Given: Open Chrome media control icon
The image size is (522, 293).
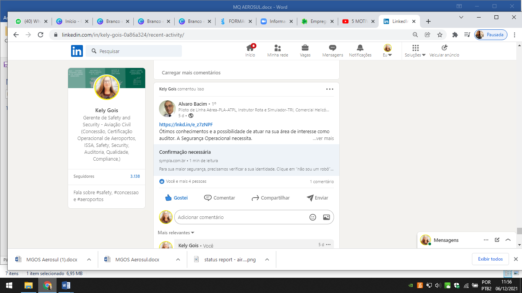Looking at the screenshot, I should (x=467, y=35).
